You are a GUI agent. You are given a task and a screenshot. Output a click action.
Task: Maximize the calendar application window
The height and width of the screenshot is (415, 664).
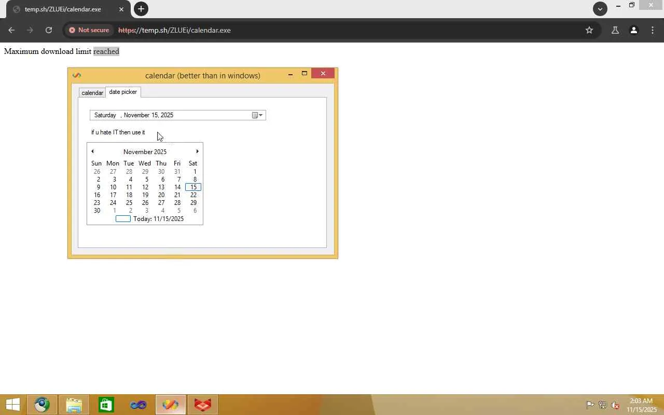pos(305,74)
